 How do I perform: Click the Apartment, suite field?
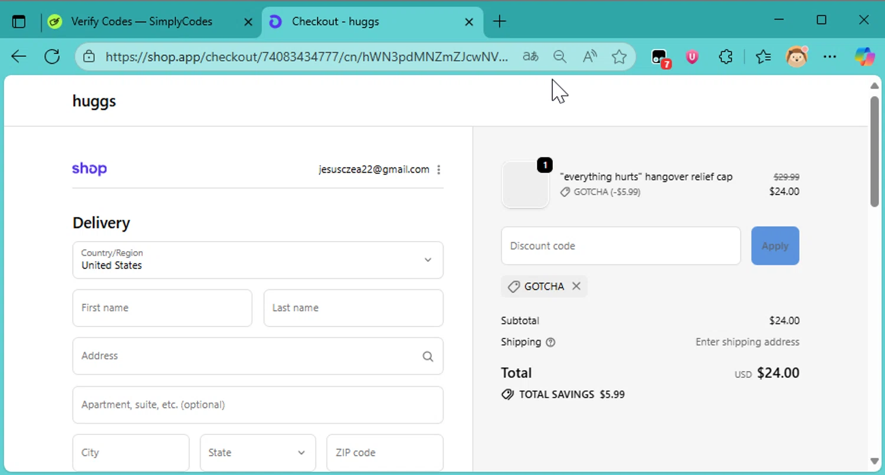(x=258, y=405)
